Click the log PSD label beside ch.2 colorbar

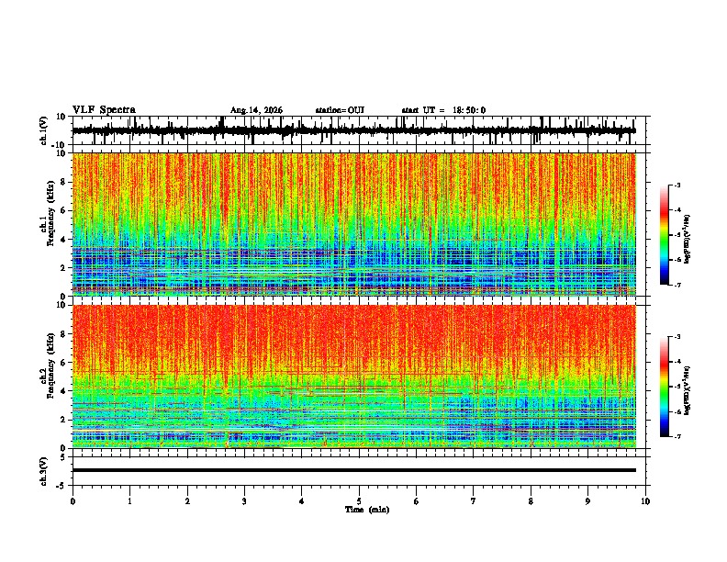pyautogui.click(x=688, y=390)
